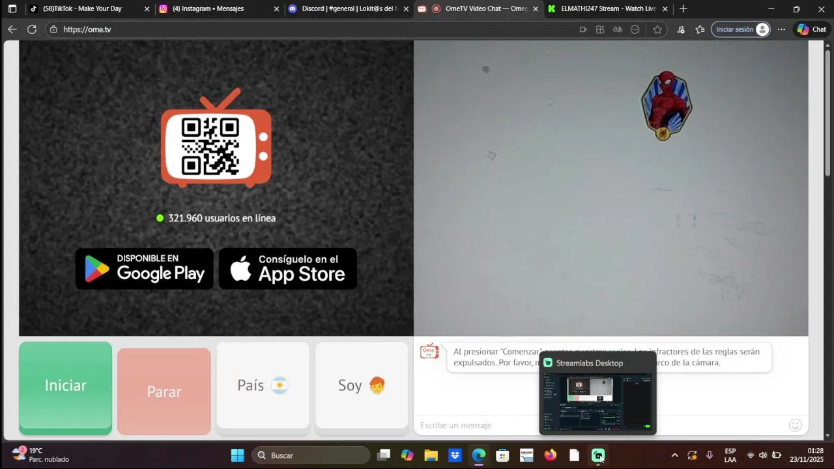The width and height of the screenshot is (834, 469).
Task: Open Dropbox from taskbar
Action: pos(455,455)
